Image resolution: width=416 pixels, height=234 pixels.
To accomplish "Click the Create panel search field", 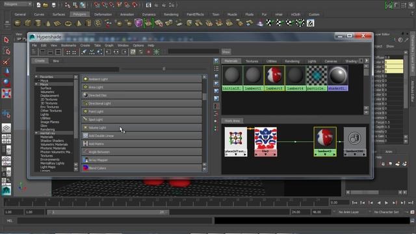I will (x=77, y=70).
